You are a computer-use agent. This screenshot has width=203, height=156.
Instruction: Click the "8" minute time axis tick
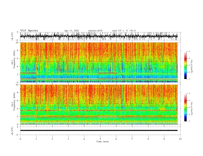(148, 139)
